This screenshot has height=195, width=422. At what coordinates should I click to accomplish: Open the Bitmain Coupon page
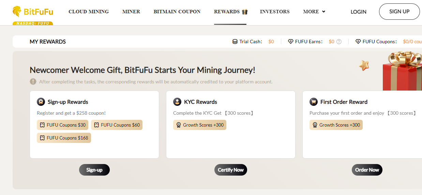[x=177, y=12]
